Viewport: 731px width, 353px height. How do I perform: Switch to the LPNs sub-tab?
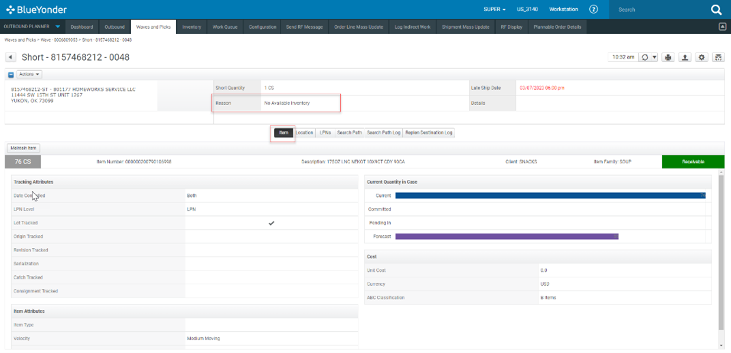pos(325,133)
